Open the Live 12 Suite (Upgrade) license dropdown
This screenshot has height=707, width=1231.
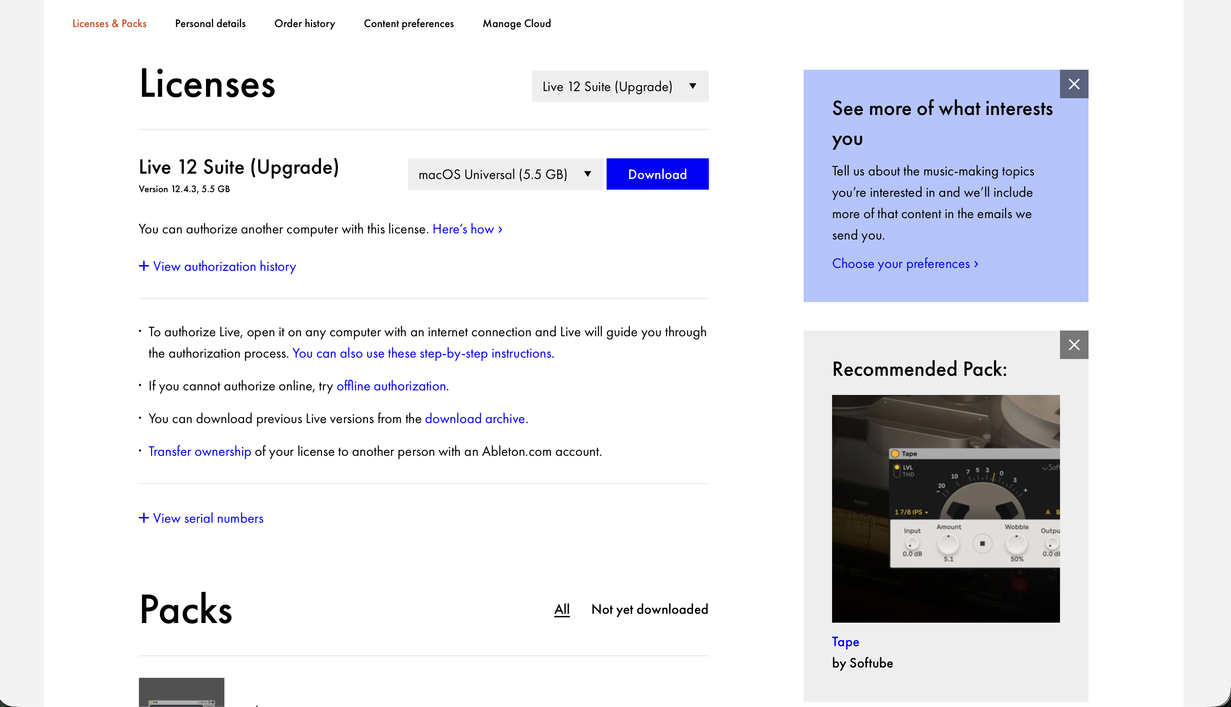pyautogui.click(x=620, y=86)
